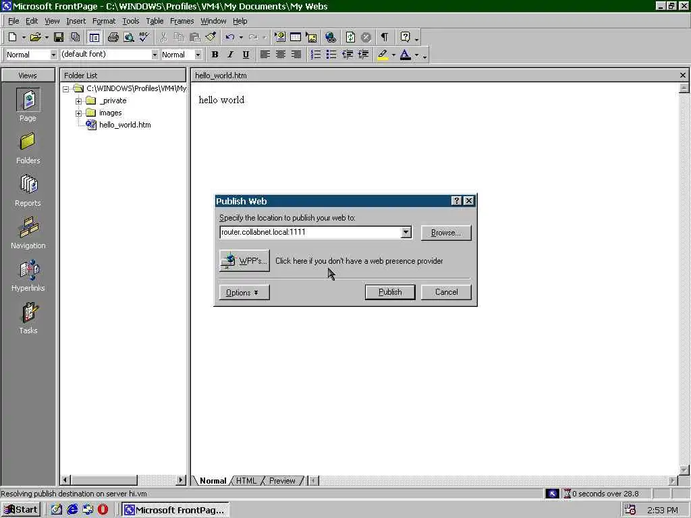This screenshot has height=518, width=691.
Task: Click the Numbering list icon
Action: 316,55
